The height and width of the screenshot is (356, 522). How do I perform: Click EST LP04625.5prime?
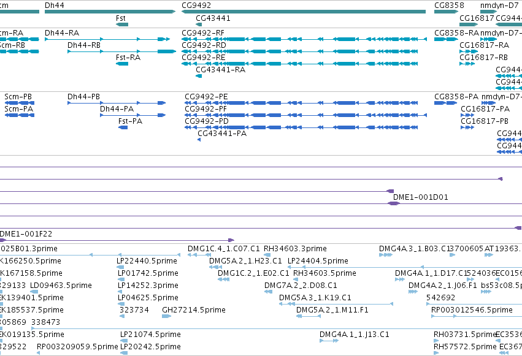(121, 304)
